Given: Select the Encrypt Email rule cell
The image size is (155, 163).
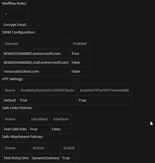Looking at the screenshot, I should 15,25.
